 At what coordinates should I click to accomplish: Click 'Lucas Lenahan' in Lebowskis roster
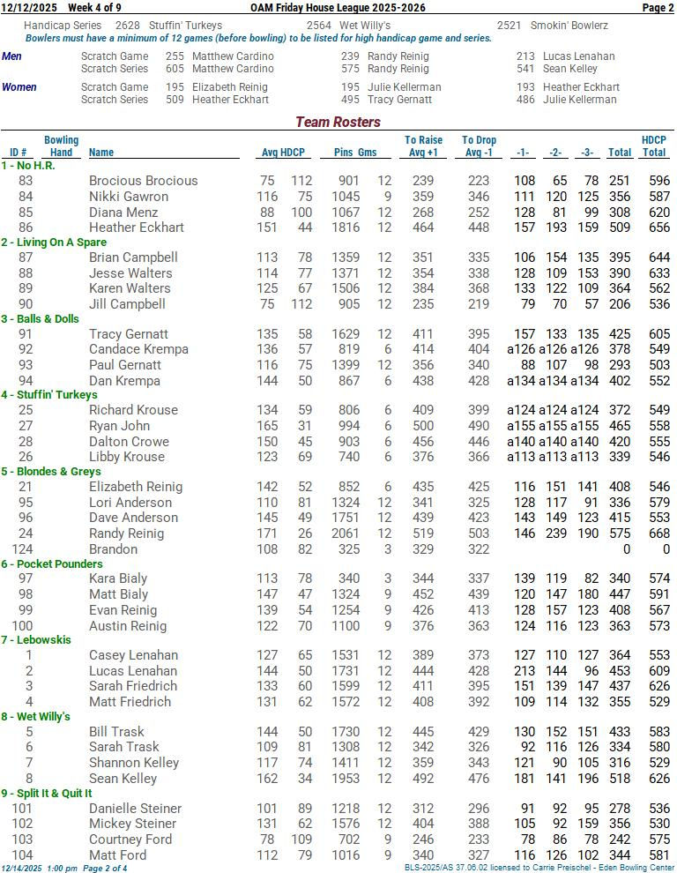pyautogui.click(x=134, y=671)
